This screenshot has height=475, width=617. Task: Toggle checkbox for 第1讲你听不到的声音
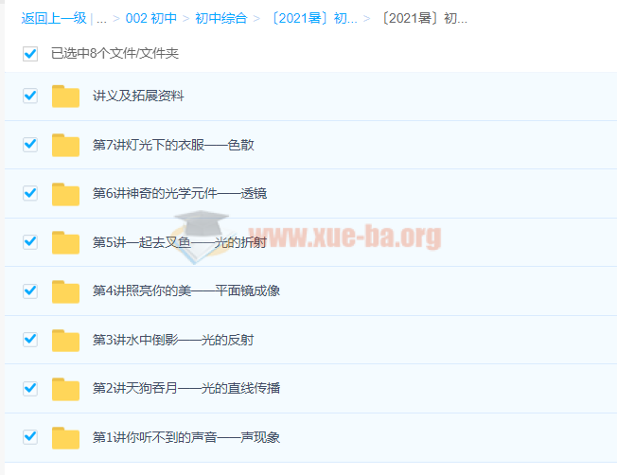[x=30, y=436]
